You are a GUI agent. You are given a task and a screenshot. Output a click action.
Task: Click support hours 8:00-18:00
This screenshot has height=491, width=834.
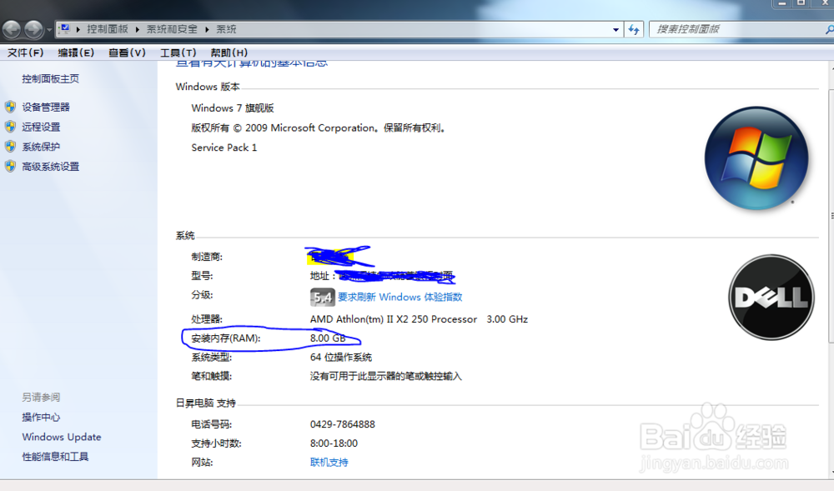pos(334,443)
